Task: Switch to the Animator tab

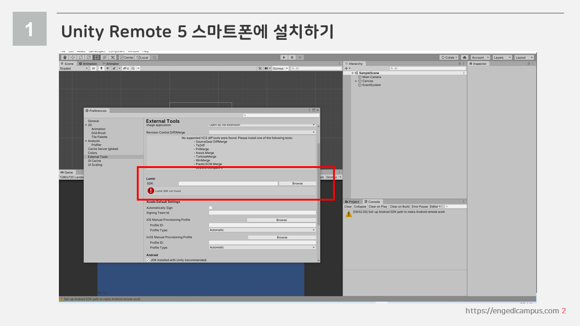Action: click(111, 64)
